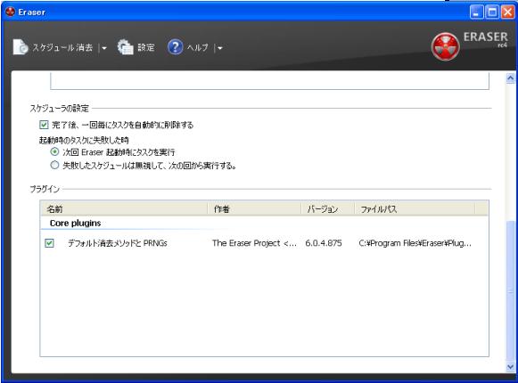518x383 pixels.
Task: Open the スケジュール消去 toolbar label
Action: 62,47
